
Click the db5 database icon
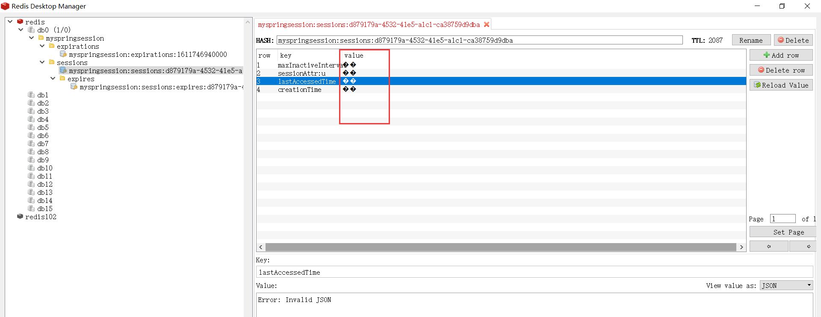coord(31,127)
